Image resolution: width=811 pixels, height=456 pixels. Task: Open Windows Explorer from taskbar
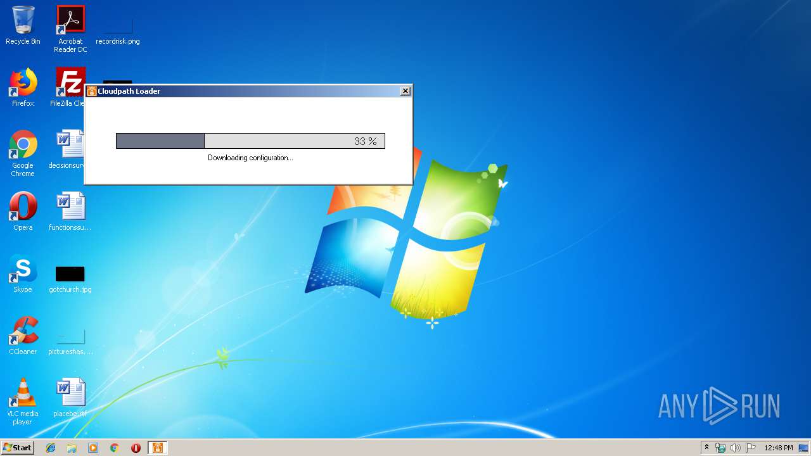click(72, 448)
